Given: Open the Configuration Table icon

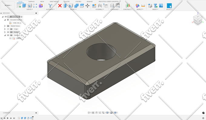Looking at the screenshot, I should click(x=118, y=6).
